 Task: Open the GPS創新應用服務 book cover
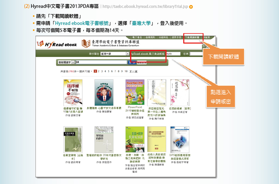tap(180, 140)
